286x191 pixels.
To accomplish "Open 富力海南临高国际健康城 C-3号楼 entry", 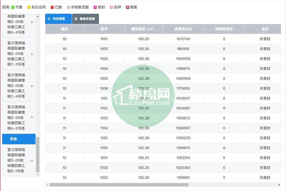I will coord(19,54).
